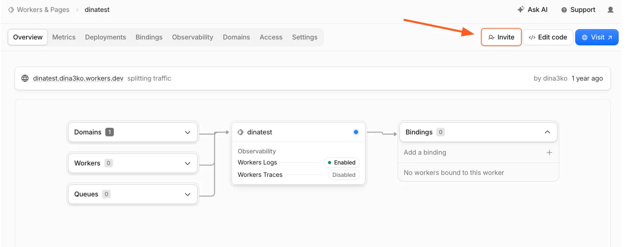Select the Overview tab
This screenshot has width=628, height=247.
[x=28, y=37]
